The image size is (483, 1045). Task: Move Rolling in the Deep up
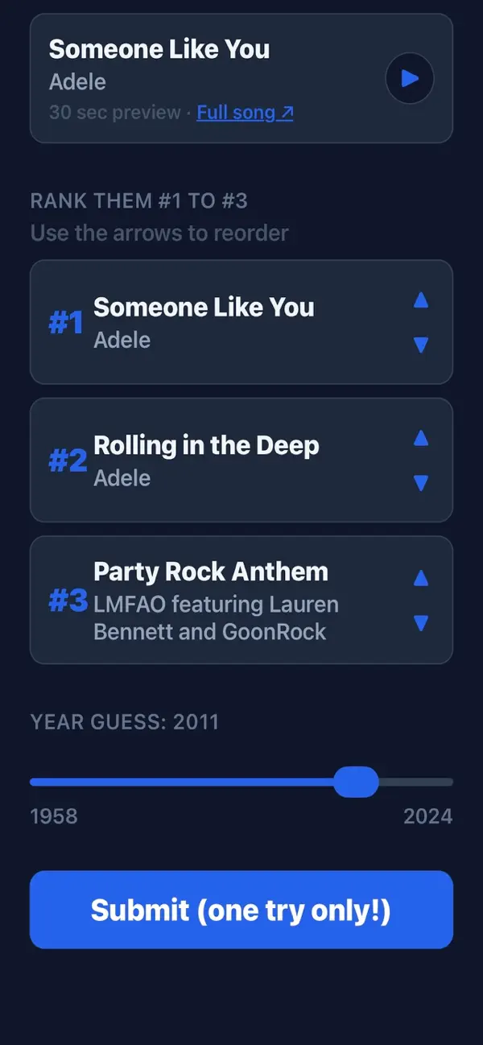point(420,438)
